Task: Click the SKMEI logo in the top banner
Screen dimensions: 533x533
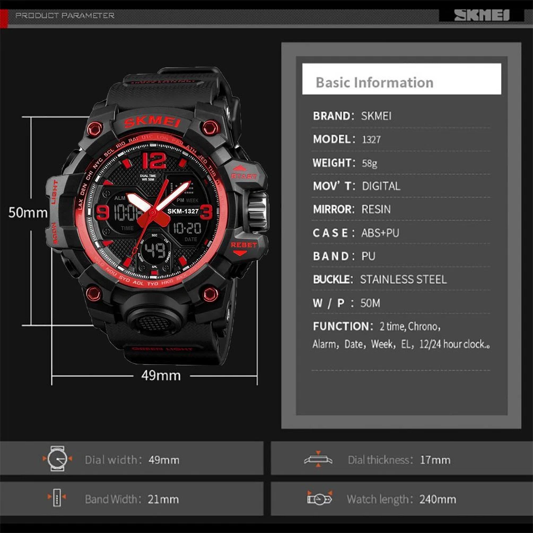Action: 482,15
